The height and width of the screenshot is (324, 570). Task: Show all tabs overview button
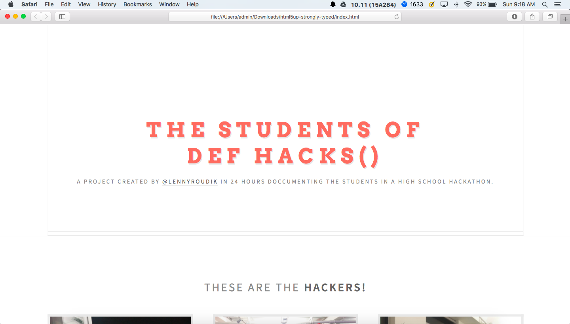[550, 17]
